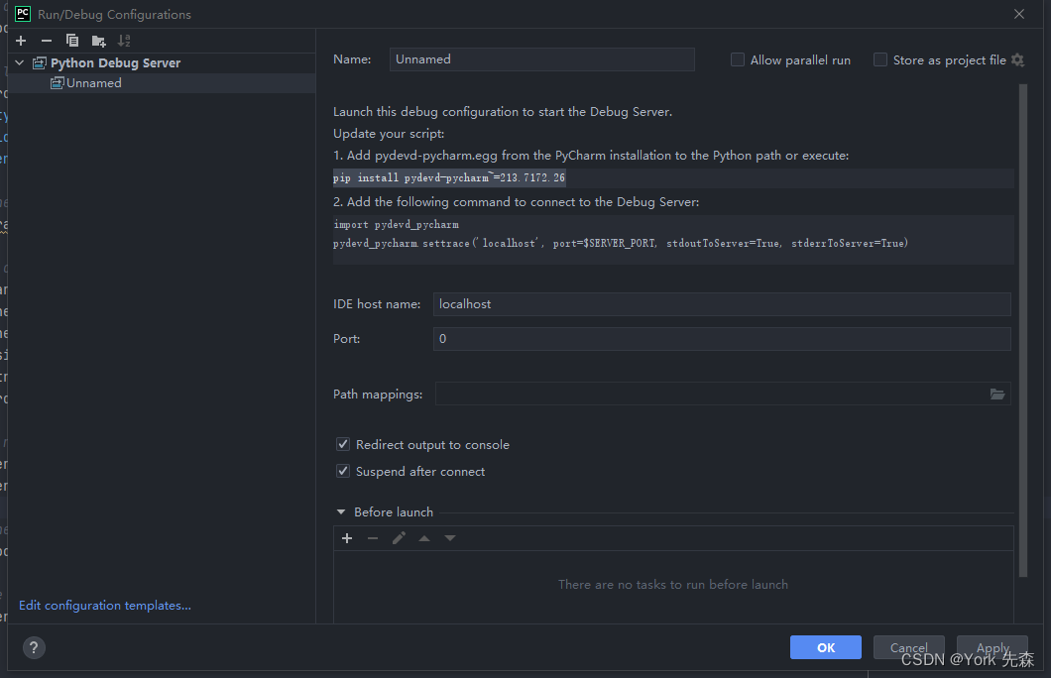Sort configurations alphabetically
The width and height of the screenshot is (1051, 678).
tap(124, 41)
